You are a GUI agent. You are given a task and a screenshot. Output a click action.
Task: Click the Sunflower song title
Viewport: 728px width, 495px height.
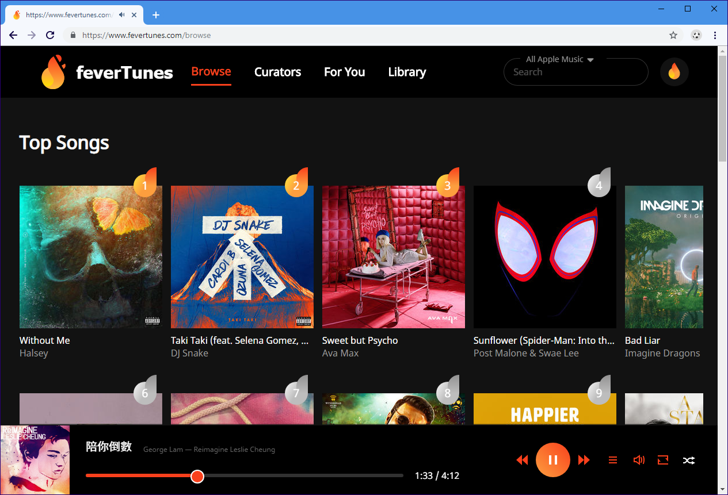544,340
